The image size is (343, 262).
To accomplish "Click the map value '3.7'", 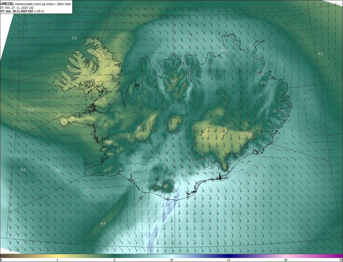I will (x=165, y=186).
